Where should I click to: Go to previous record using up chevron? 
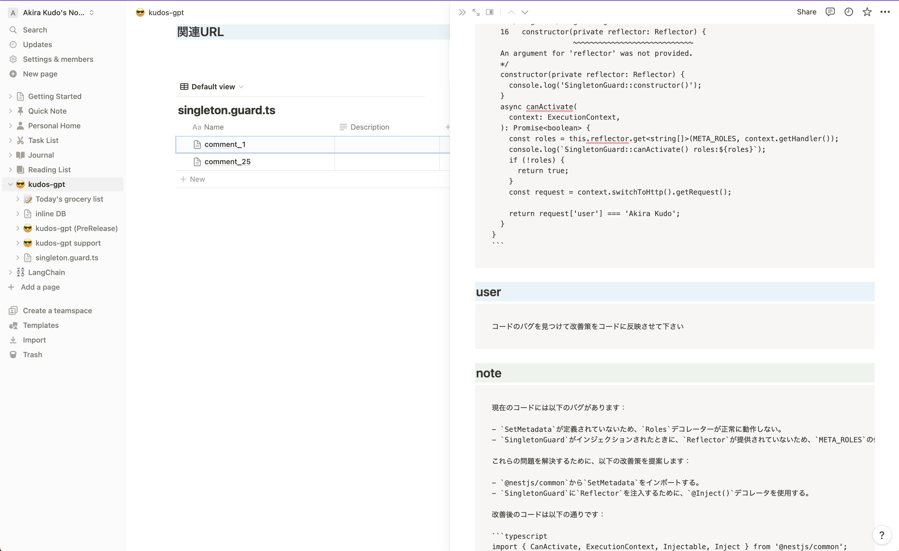pyautogui.click(x=511, y=12)
